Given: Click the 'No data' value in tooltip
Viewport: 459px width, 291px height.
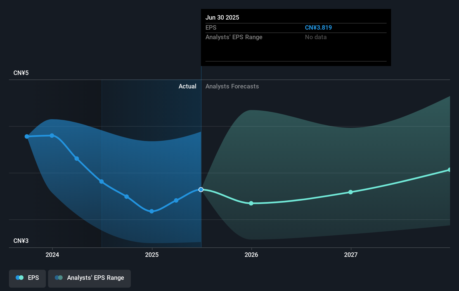Looking at the screenshot, I should coord(316,37).
